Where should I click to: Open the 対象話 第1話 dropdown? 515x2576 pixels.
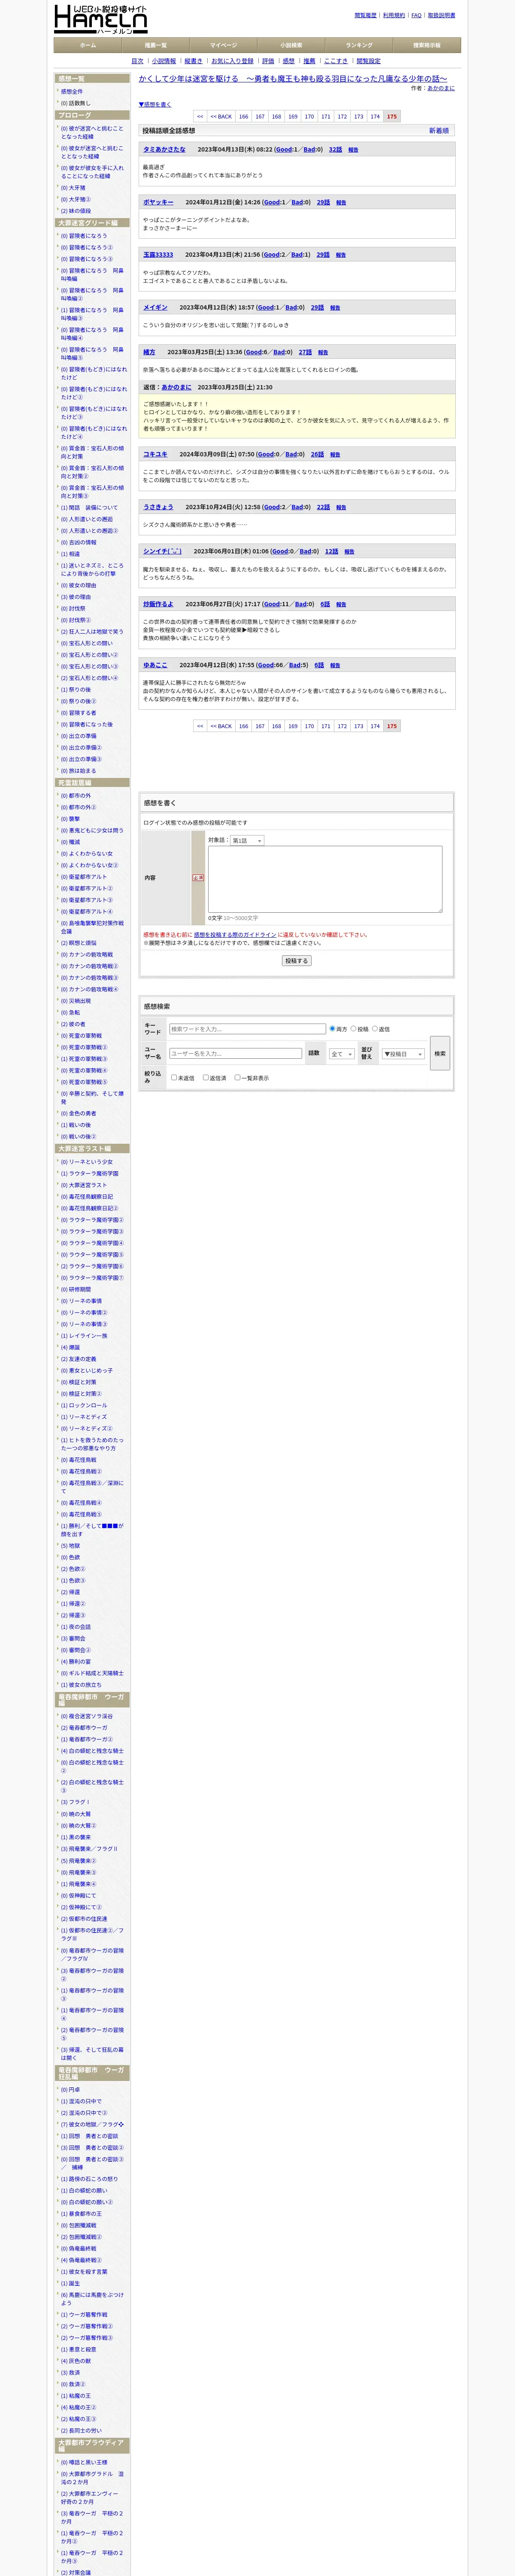pos(247,841)
